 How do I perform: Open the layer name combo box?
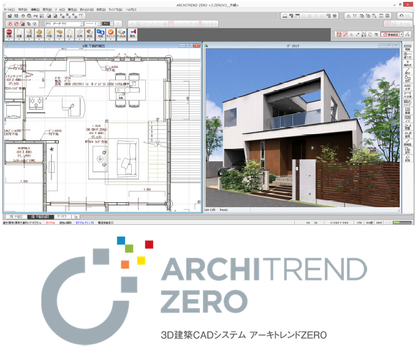click(64, 24)
